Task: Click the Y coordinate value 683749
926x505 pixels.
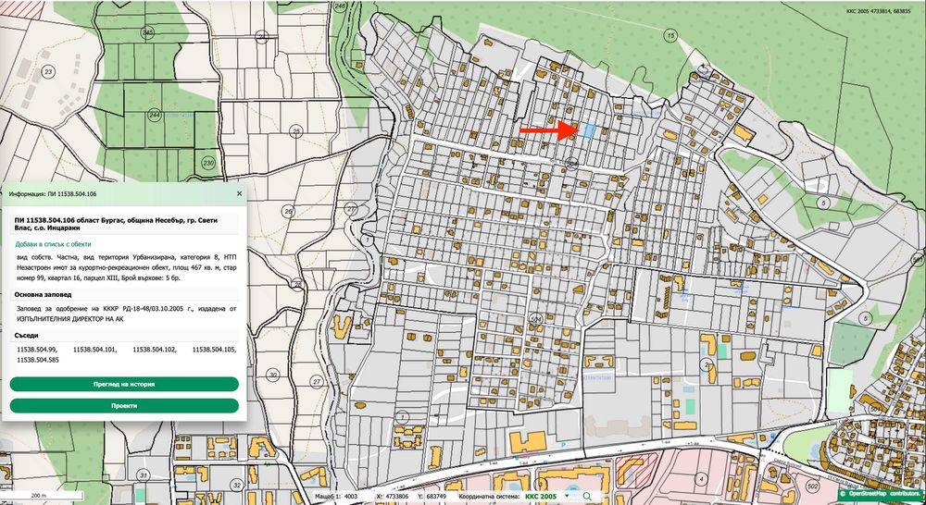Action: 436,497
